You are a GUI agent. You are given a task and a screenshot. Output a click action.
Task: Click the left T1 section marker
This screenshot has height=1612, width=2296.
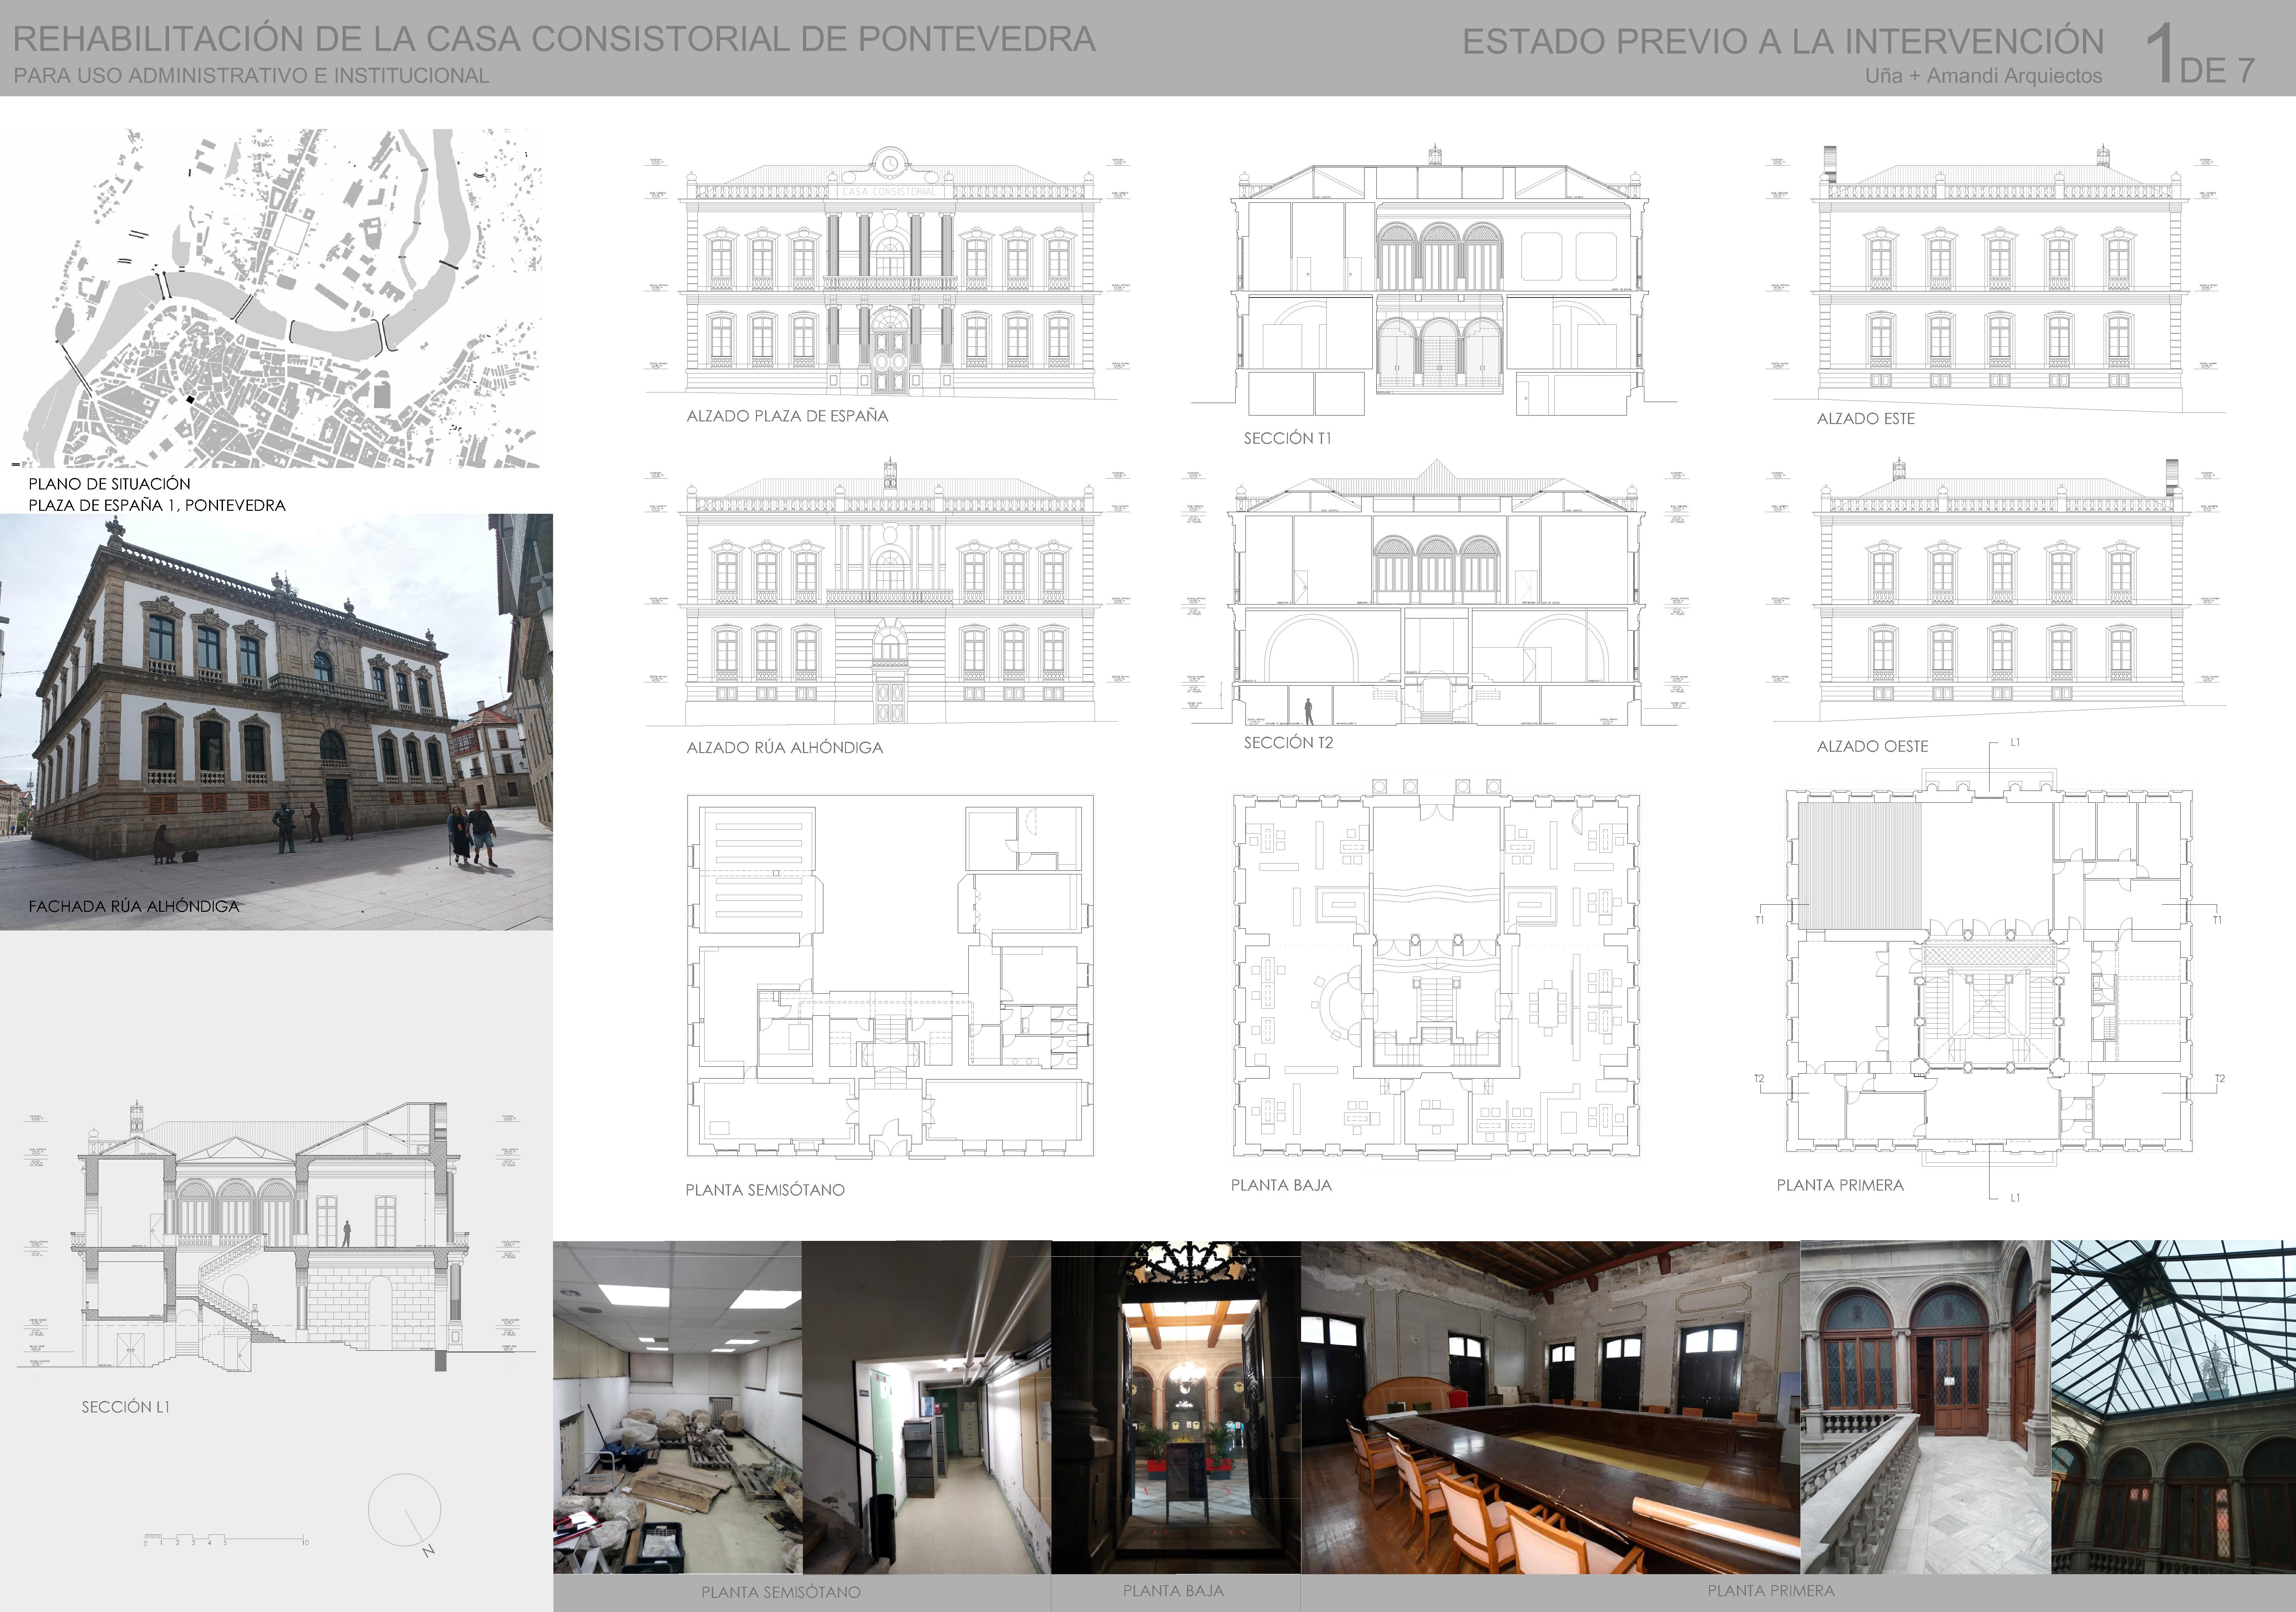1760,920
